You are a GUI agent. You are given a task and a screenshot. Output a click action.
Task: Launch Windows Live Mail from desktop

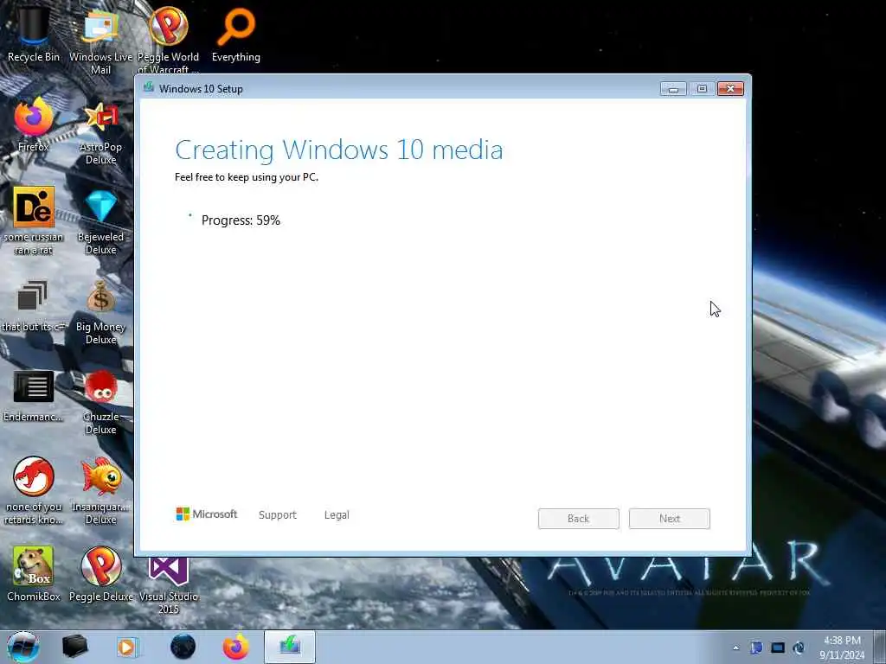[x=100, y=40]
